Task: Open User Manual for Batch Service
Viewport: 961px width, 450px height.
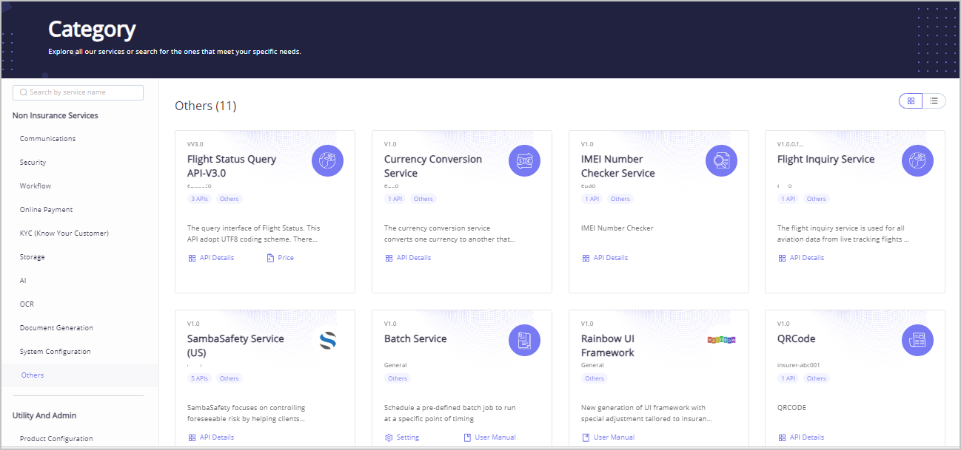Action: (x=489, y=437)
